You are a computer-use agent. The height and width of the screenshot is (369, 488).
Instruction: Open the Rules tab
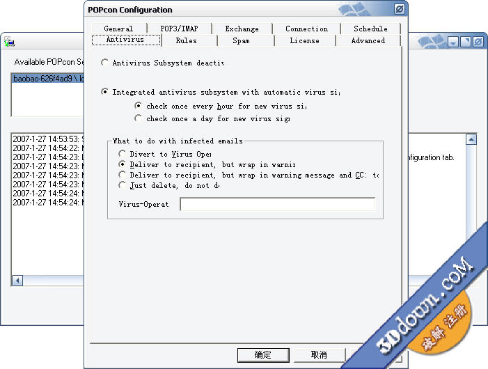[x=186, y=40]
